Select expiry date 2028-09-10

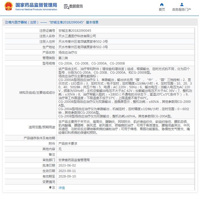[x=67, y=176]
